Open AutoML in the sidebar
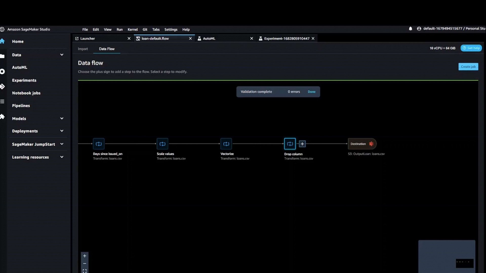Screen dimensions: 486x273 click(19, 67)
